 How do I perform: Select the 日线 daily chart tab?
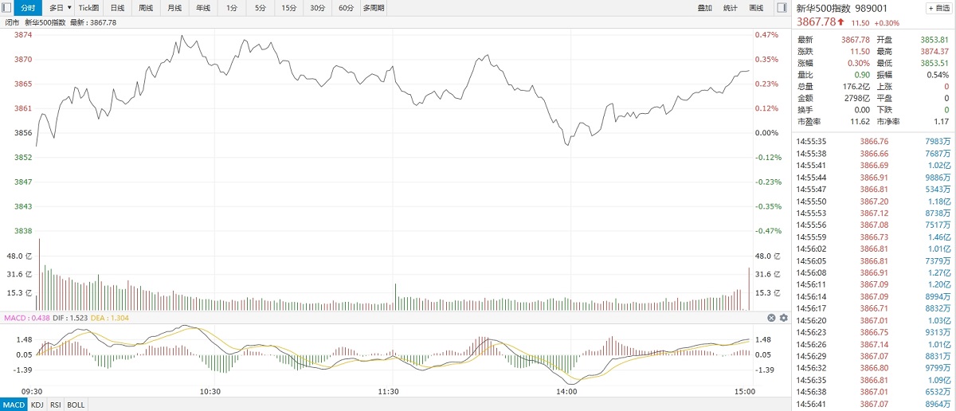pyautogui.click(x=117, y=8)
